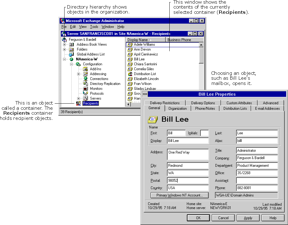Click the Distribution List group icon

click(130, 74)
